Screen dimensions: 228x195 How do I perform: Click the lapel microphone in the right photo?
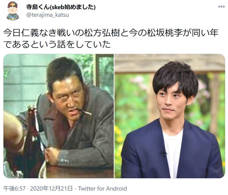point(163,153)
